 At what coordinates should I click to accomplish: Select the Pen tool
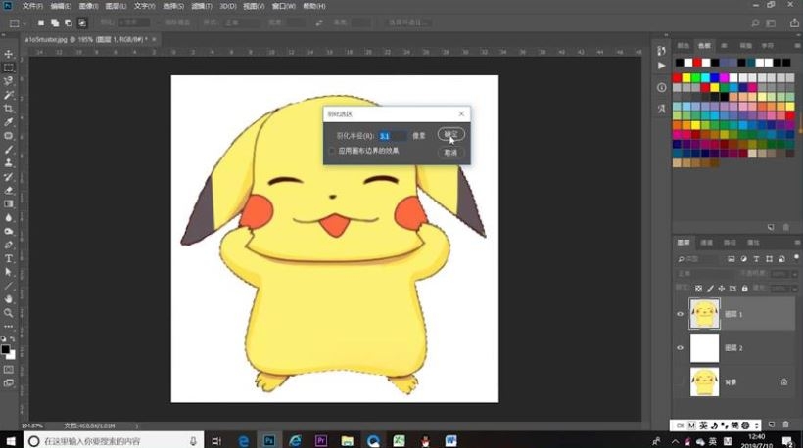9,245
